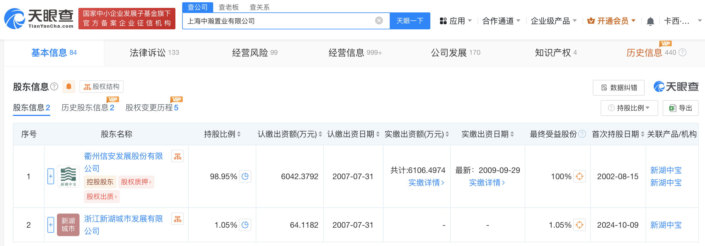Select the 基本信息 84 tab
Screen dimensions: 705x246
click(54, 53)
